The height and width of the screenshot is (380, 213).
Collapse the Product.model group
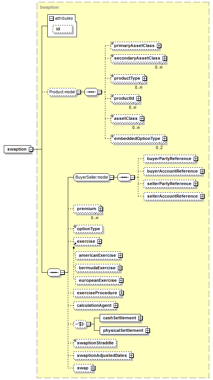(79, 92)
